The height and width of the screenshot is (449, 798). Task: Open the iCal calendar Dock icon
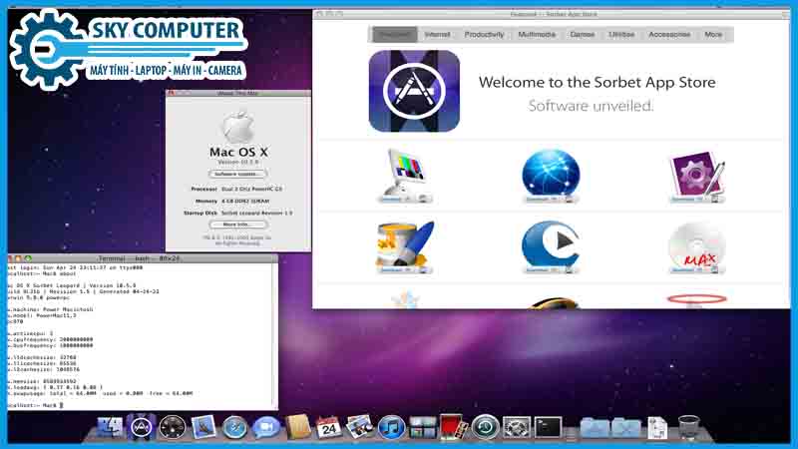click(328, 428)
